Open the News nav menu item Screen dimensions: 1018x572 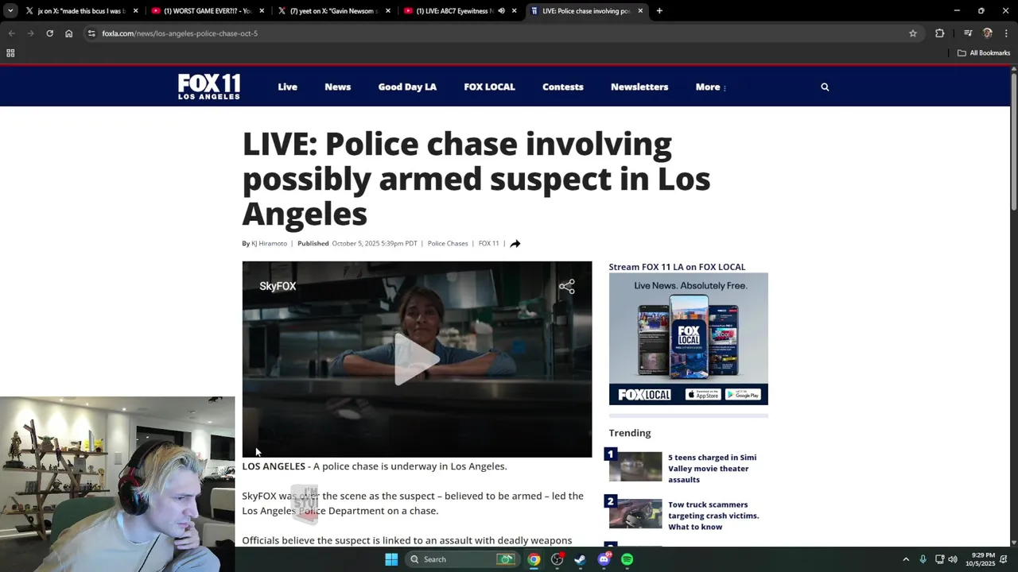point(337,87)
